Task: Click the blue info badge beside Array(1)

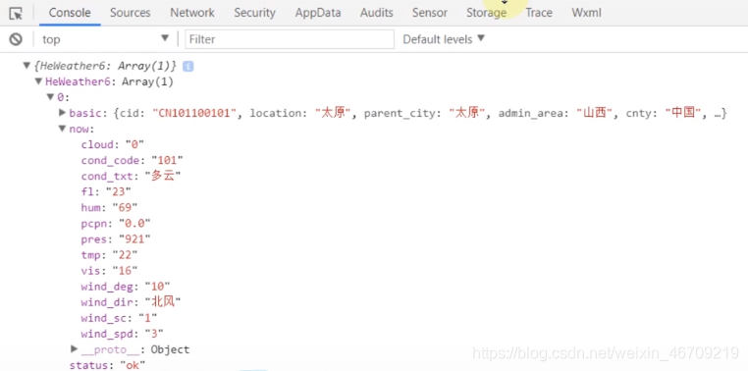Action: pos(187,66)
